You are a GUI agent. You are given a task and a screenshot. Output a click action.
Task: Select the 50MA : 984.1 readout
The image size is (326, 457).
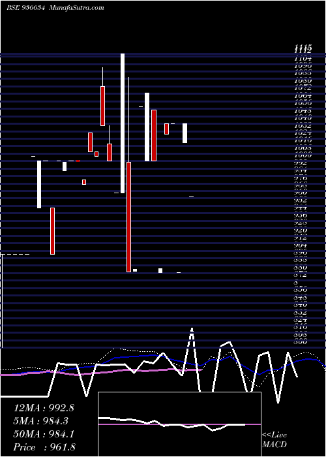[x=44, y=434]
